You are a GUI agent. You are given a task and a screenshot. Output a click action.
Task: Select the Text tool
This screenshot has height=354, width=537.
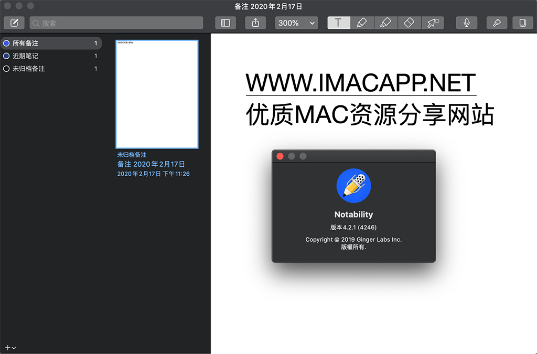339,23
